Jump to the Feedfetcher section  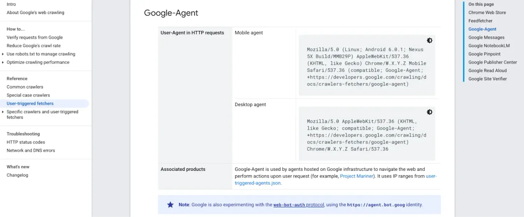(x=480, y=21)
